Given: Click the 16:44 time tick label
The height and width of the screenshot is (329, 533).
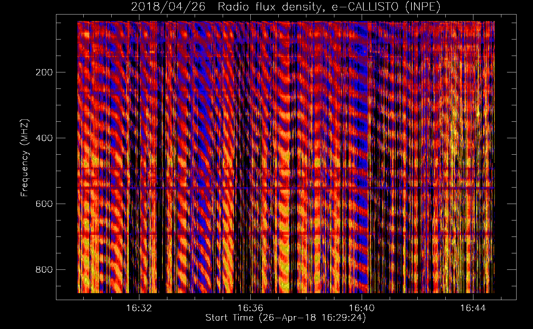Looking at the screenshot, I should pyautogui.click(x=473, y=308).
